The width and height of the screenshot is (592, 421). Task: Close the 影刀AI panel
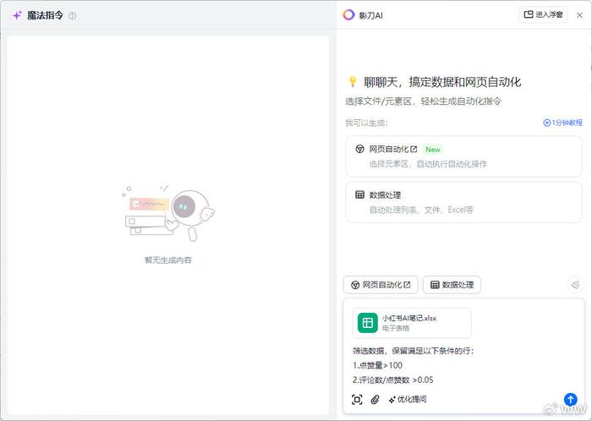point(579,15)
